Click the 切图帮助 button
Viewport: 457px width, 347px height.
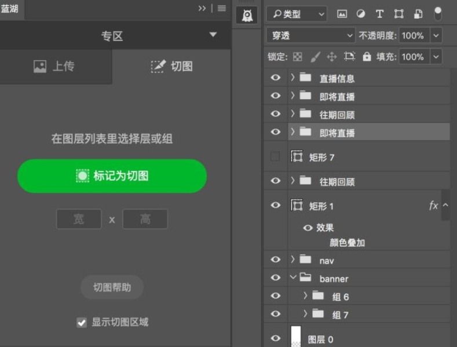[112, 287]
